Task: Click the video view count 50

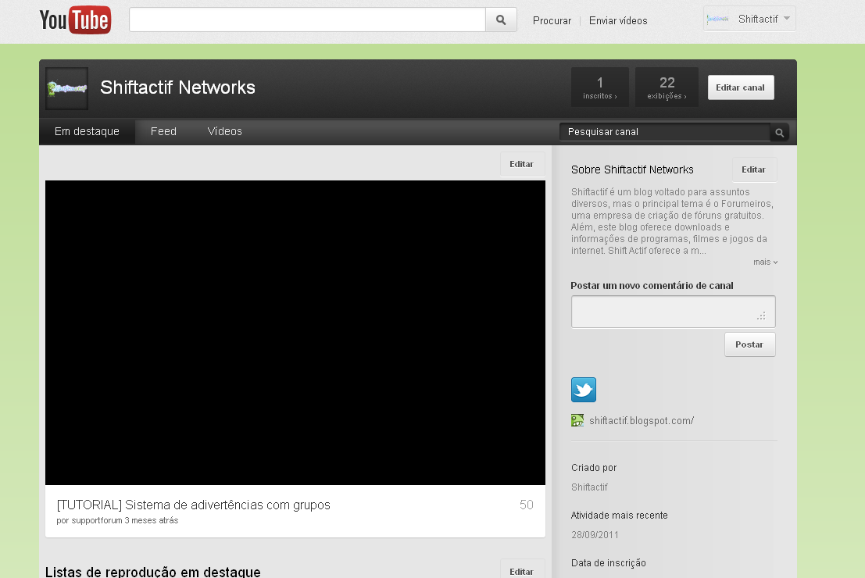Action: click(527, 505)
